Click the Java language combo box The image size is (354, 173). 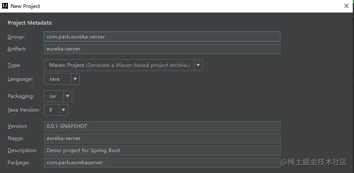[57, 79]
